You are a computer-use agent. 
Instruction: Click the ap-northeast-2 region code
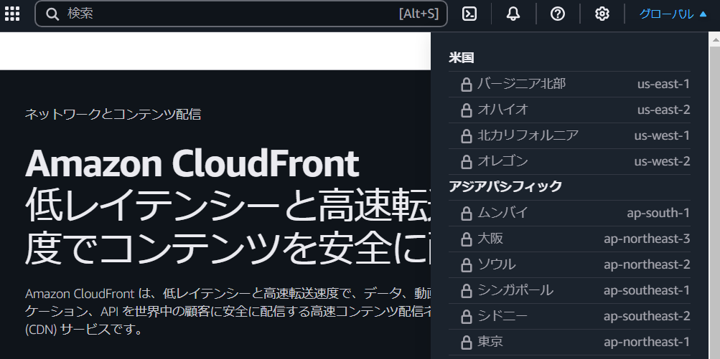pyautogui.click(x=647, y=264)
